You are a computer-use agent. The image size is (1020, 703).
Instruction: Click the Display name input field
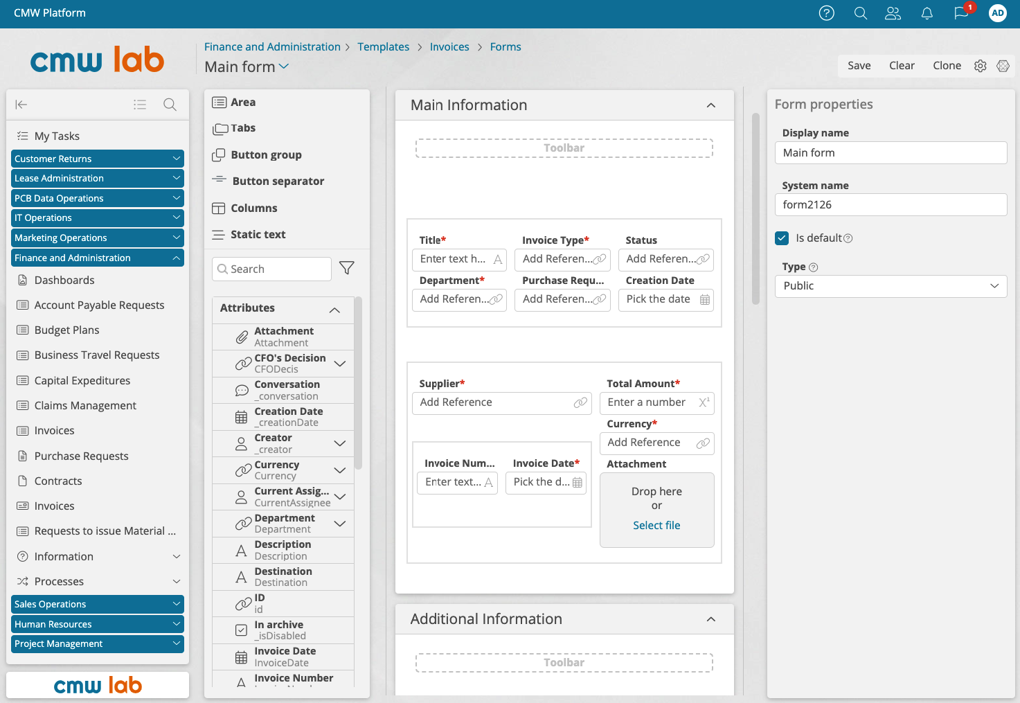tap(891, 152)
